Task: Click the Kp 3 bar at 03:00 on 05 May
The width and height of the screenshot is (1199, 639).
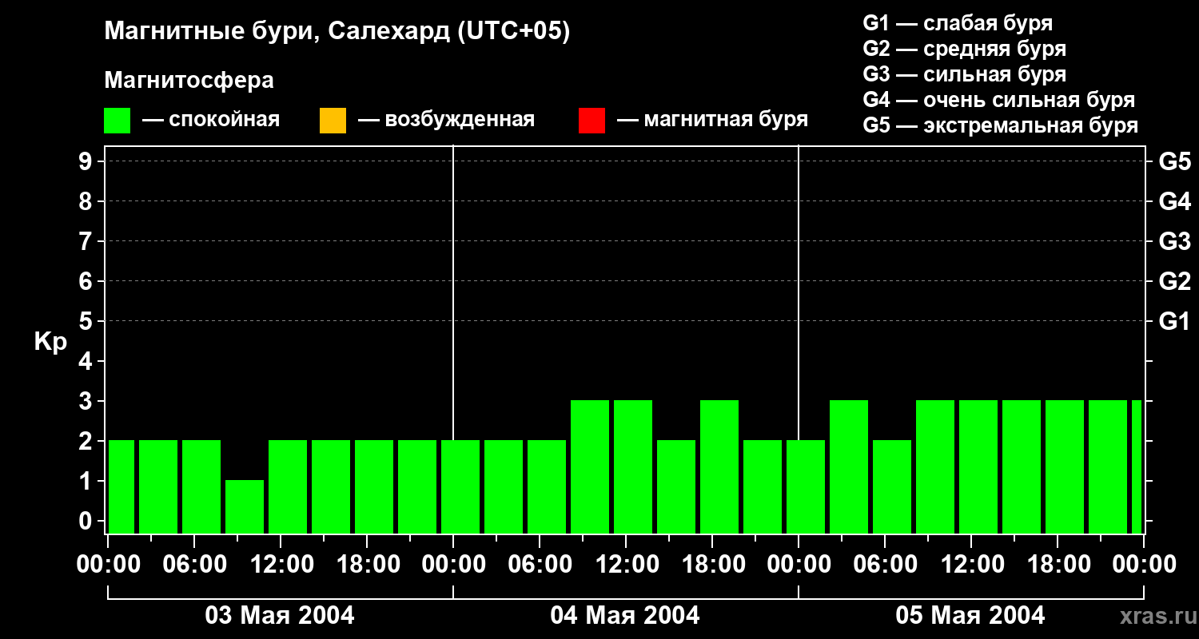Action: 849,466
